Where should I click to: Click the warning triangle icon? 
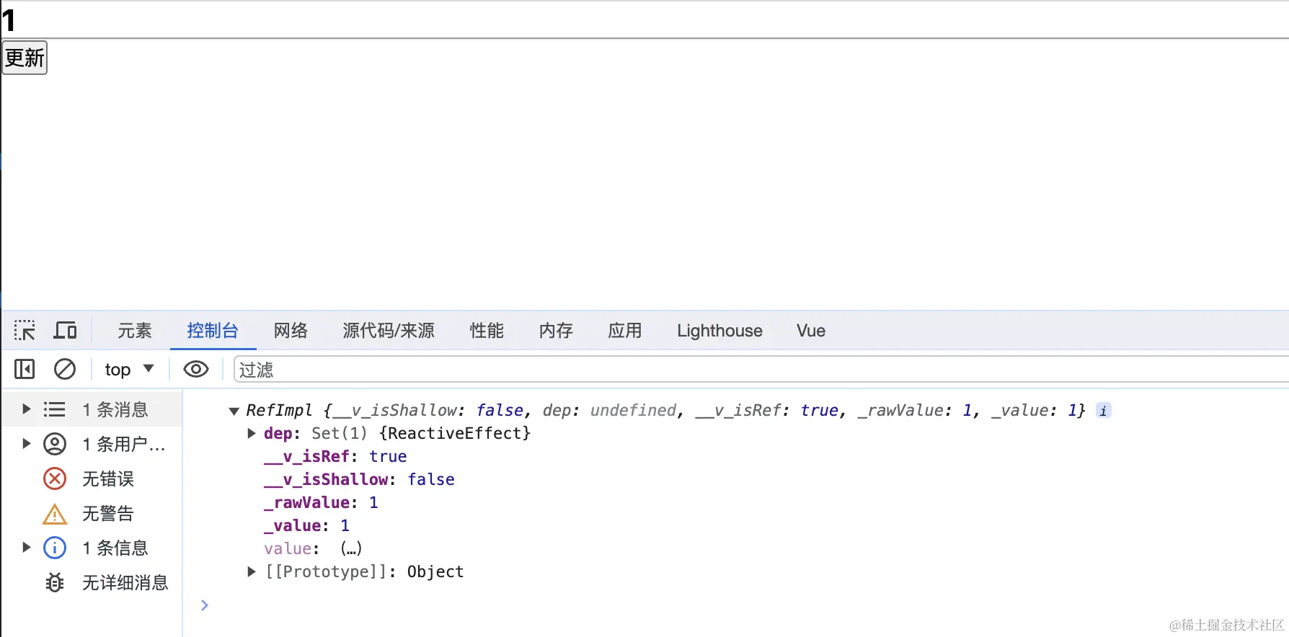[x=55, y=514]
